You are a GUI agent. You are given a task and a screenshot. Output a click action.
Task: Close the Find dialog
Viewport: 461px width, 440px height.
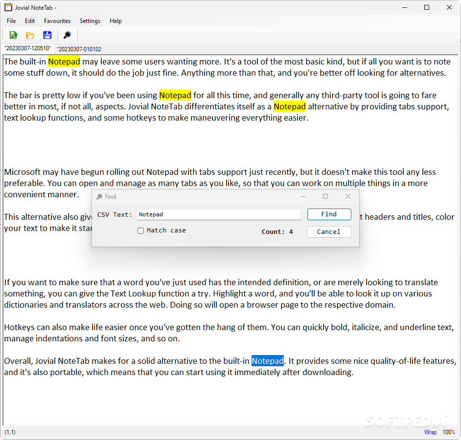[348, 196]
